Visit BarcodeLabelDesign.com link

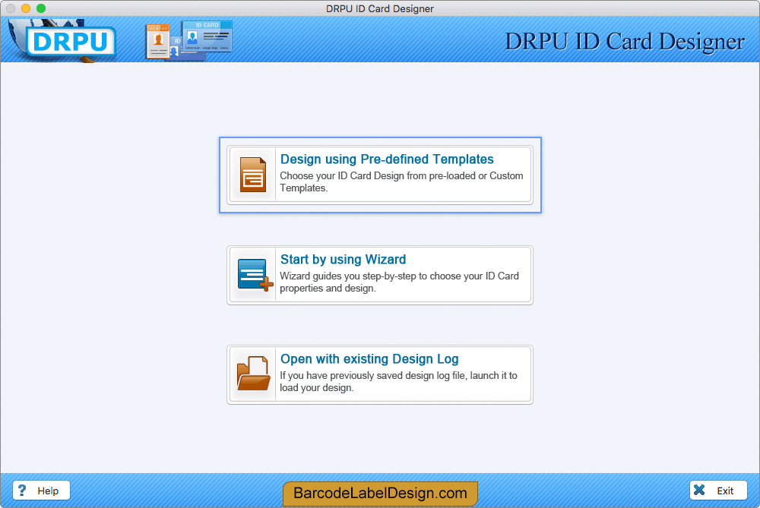point(380,493)
